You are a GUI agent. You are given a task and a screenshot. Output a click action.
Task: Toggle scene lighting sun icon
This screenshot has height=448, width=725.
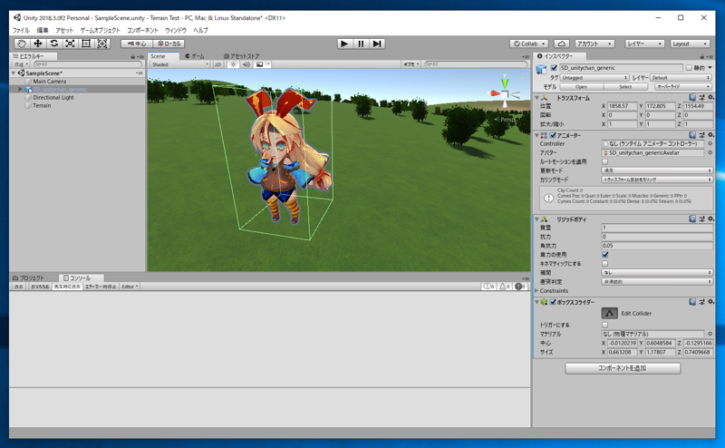[233, 64]
